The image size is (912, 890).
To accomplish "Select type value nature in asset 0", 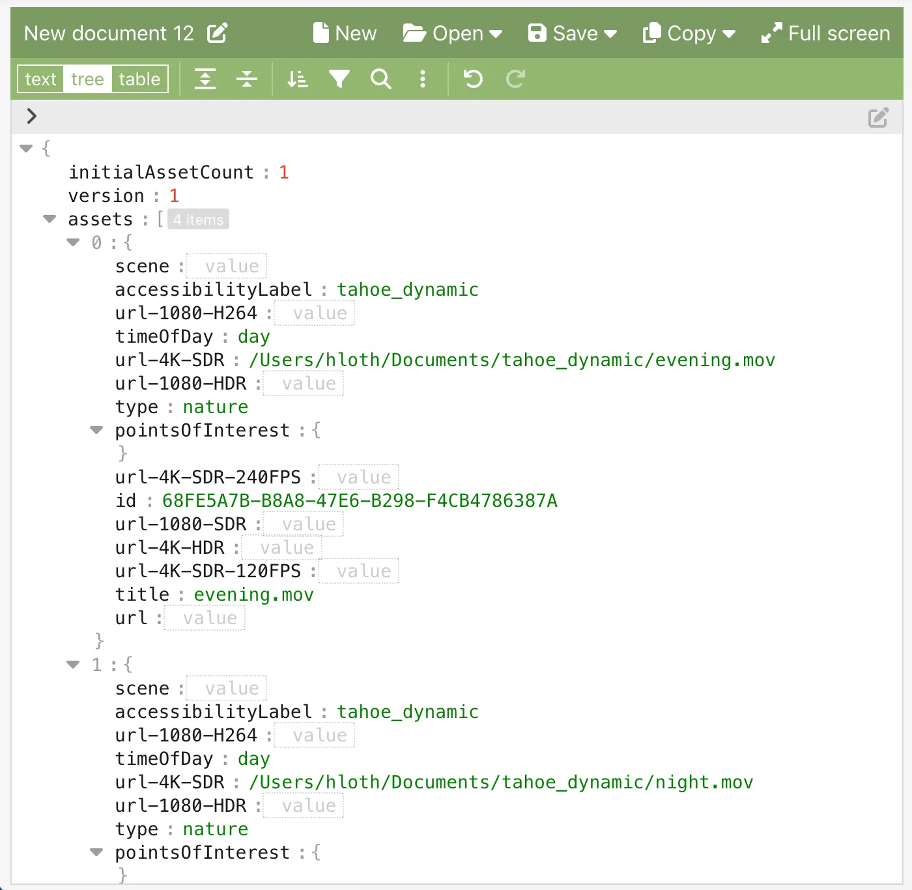I will (x=216, y=407).
